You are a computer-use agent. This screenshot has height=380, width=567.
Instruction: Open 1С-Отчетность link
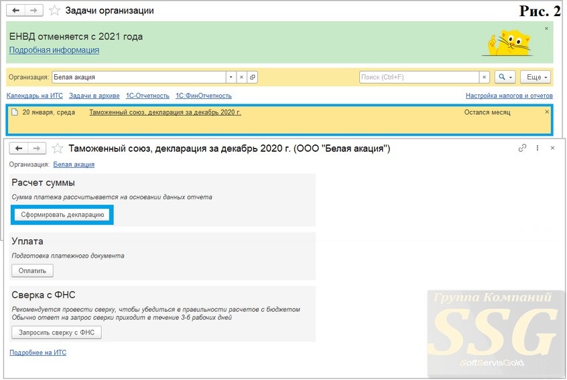coord(147,96)
